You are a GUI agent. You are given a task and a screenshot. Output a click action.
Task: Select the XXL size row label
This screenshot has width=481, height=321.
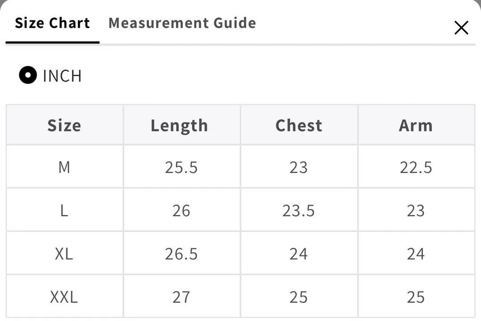(64, 297)
